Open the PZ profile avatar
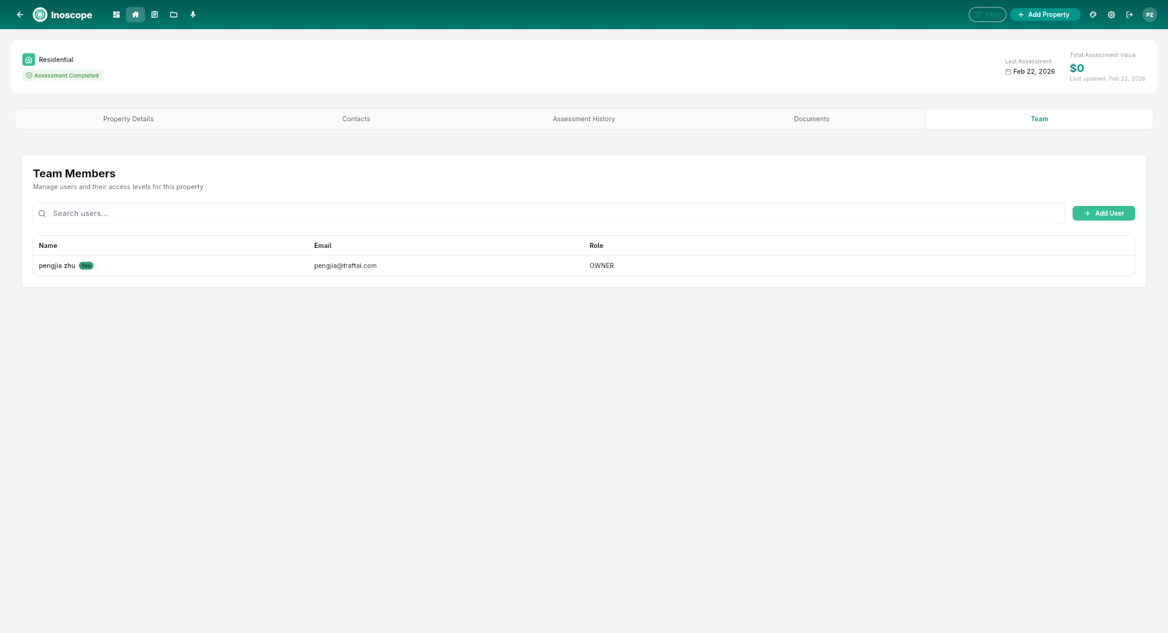Image resolution: width=1168 pixels, height=633 pixels. 1149,14
